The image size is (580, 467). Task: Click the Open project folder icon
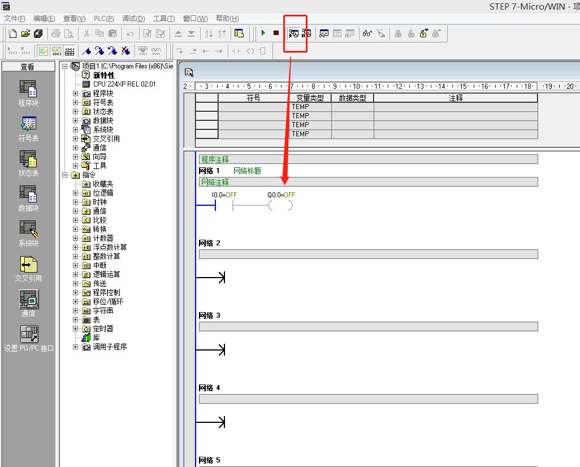click(25, 33)
